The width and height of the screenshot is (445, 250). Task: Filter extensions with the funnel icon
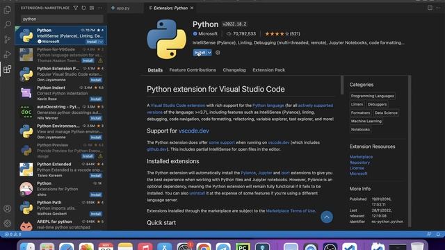pos(76,8)
